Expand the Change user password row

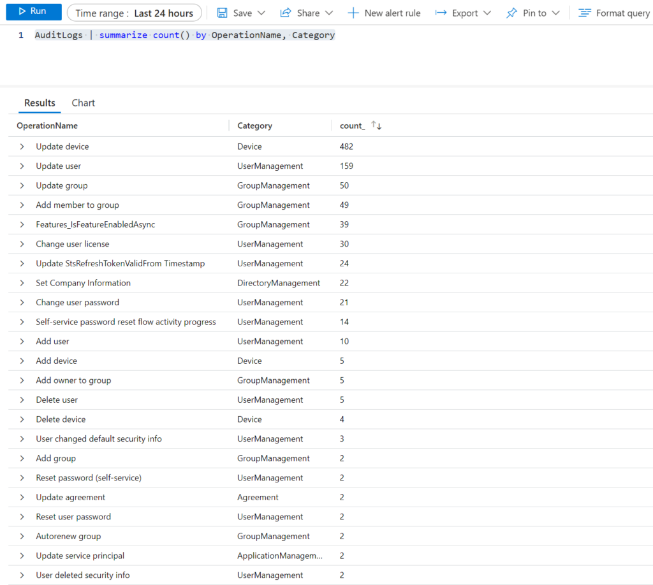[x=22, y=302]
